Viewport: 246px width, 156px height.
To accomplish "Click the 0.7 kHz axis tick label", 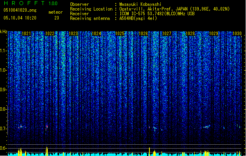I will (3, 129).
